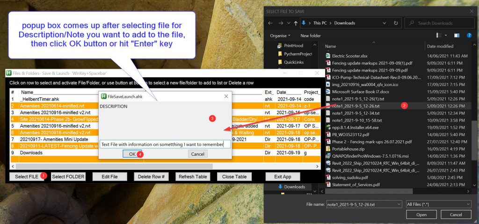The width and height of the screenshot is (479, 224).
Task: Click the image icon of img_20210916_wa0004_qfx_icon.ico
Action: click(x=328, y=85)
